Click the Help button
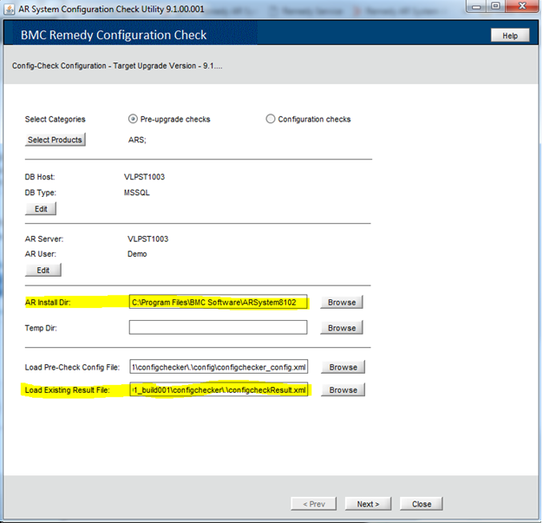 tap(510, 36)
